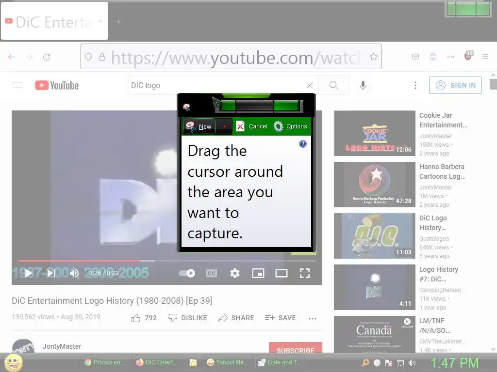Open DiC Logo History video thumbnail

pos(374,236)
